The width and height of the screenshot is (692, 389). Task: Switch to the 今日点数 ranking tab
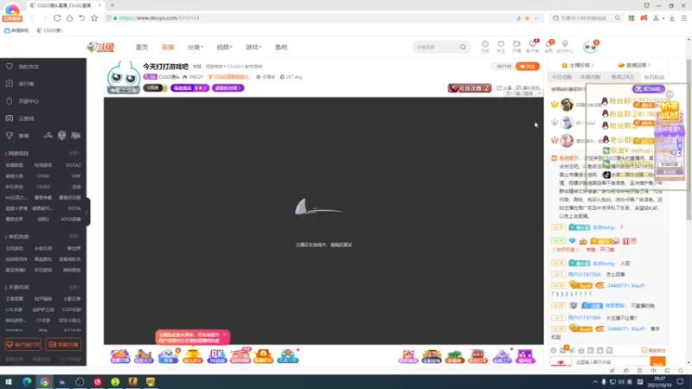pos(561,77)
